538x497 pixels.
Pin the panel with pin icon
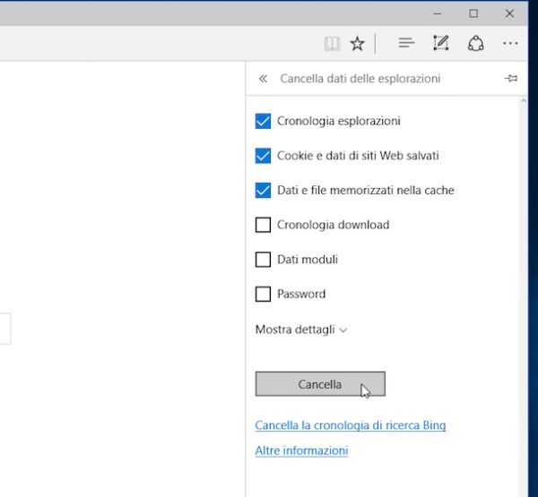511,79
